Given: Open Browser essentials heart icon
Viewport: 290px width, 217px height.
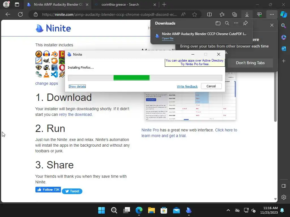Looking at the screenshot, I should (259, 14).
